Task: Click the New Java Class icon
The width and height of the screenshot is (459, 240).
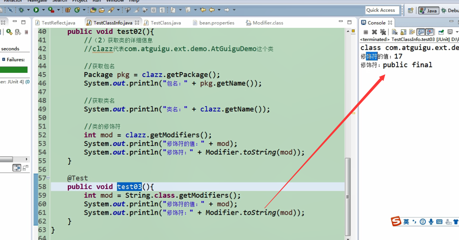Action: [77, 10]
